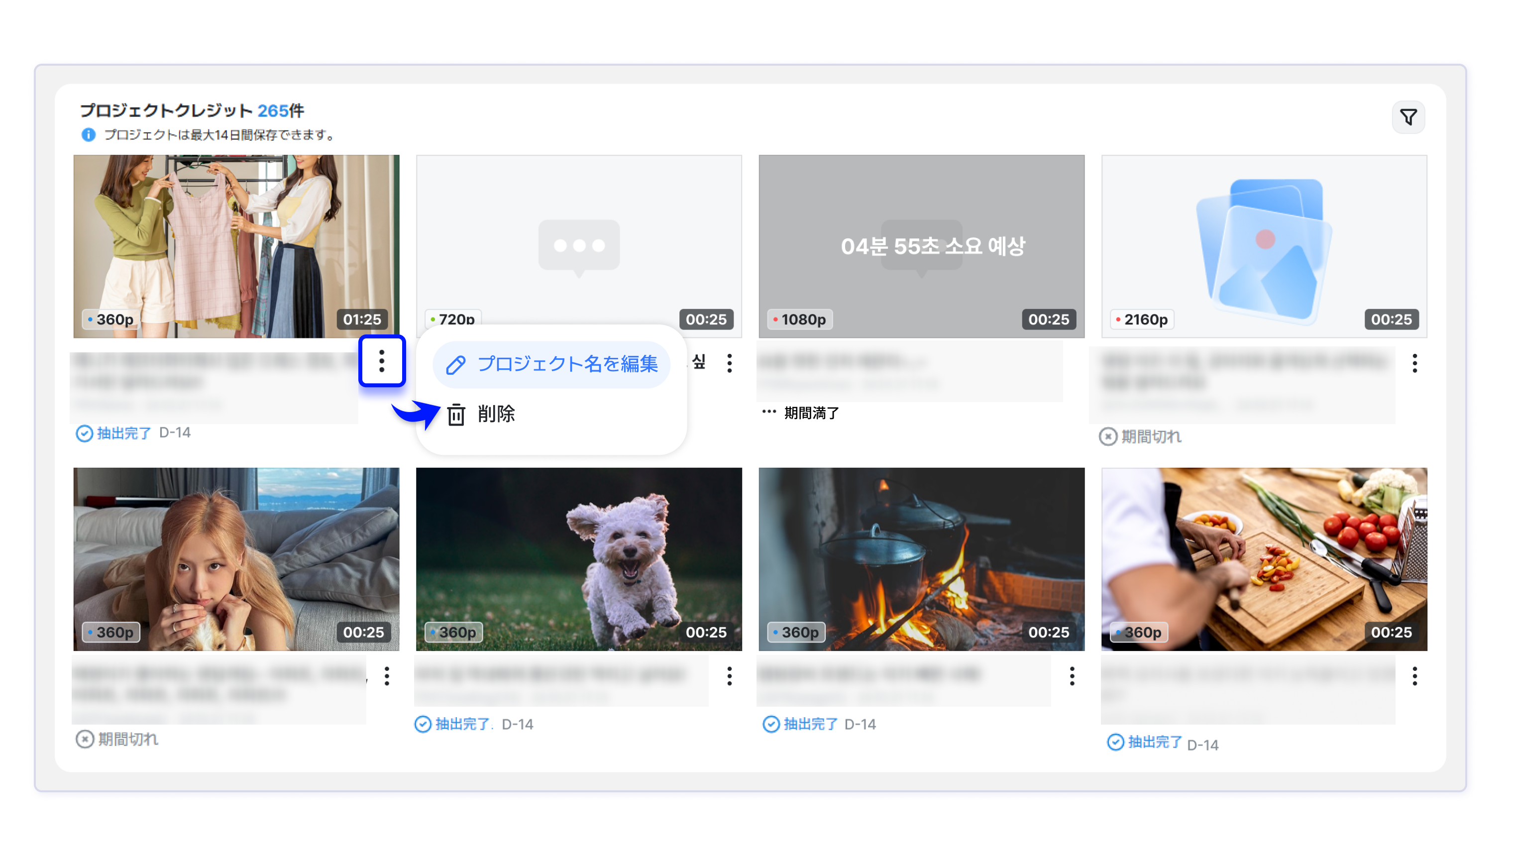Click the info icon beside storage notice
Screen dimensions: 1513x856
click(88, 135)
